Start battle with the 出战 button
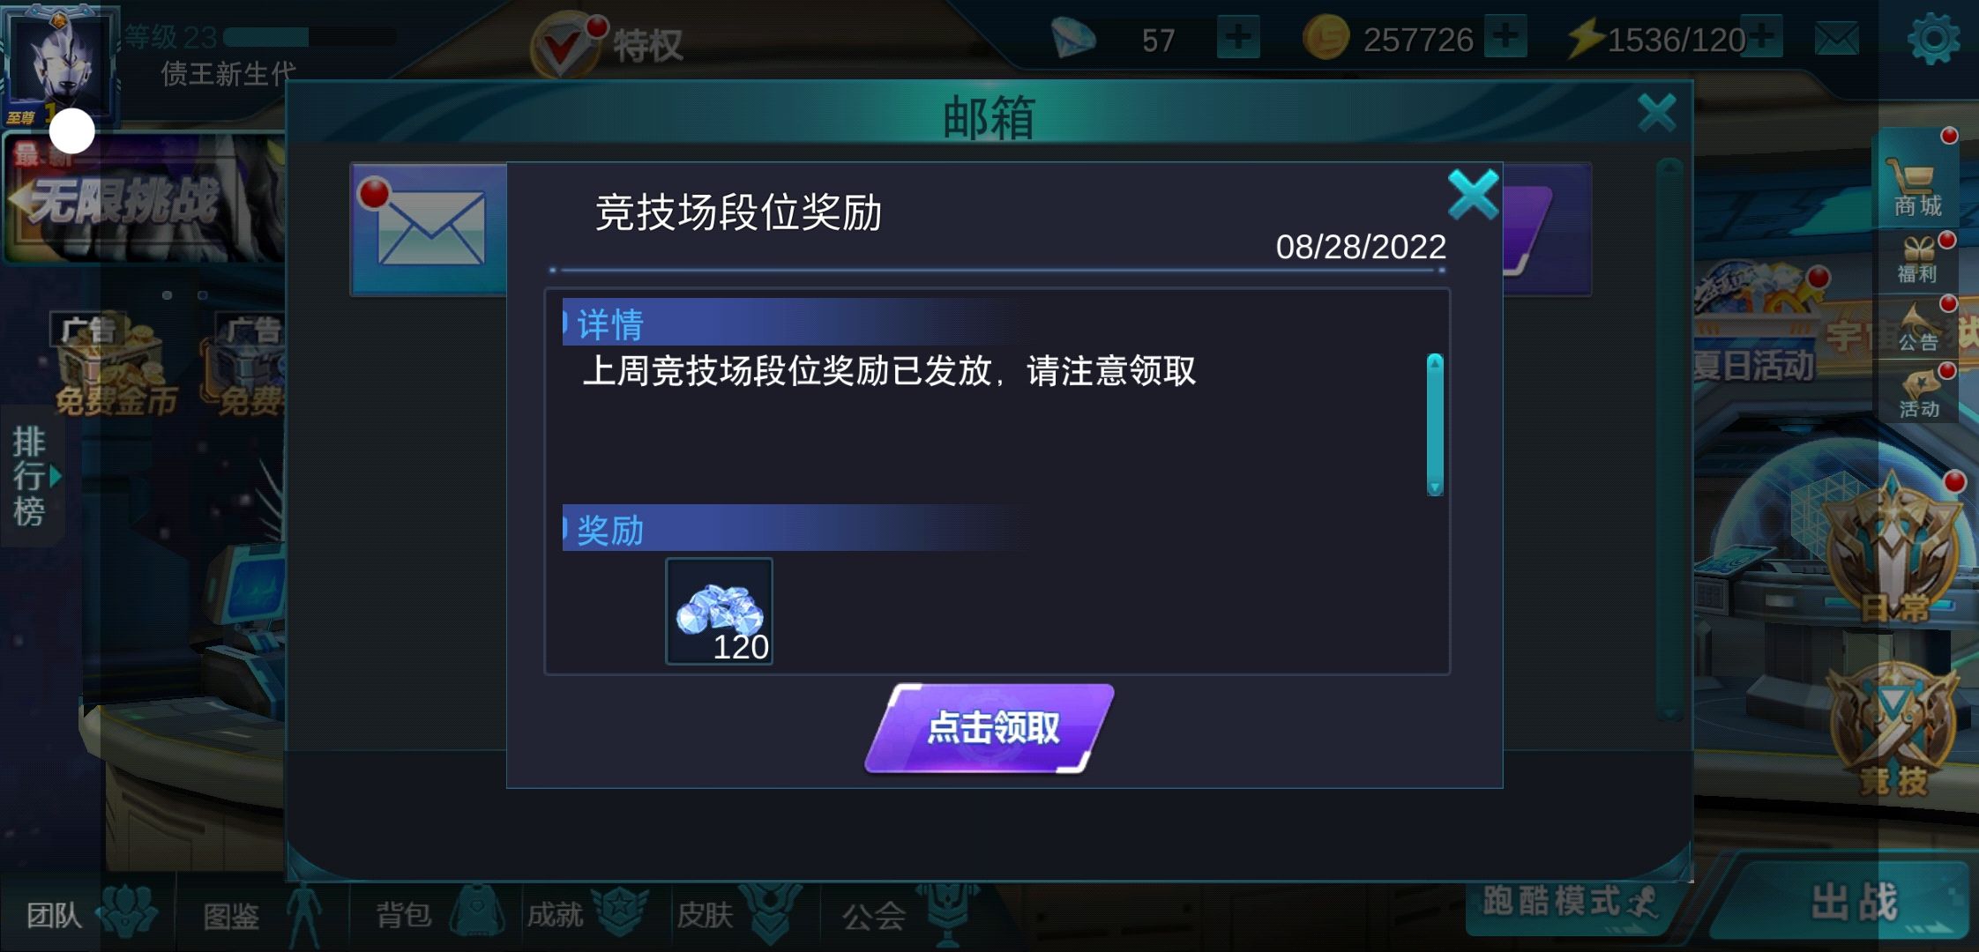 click(1852, 901)
